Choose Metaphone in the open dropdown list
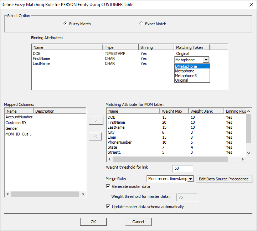 pyautogui.click(x=192, y=71)
